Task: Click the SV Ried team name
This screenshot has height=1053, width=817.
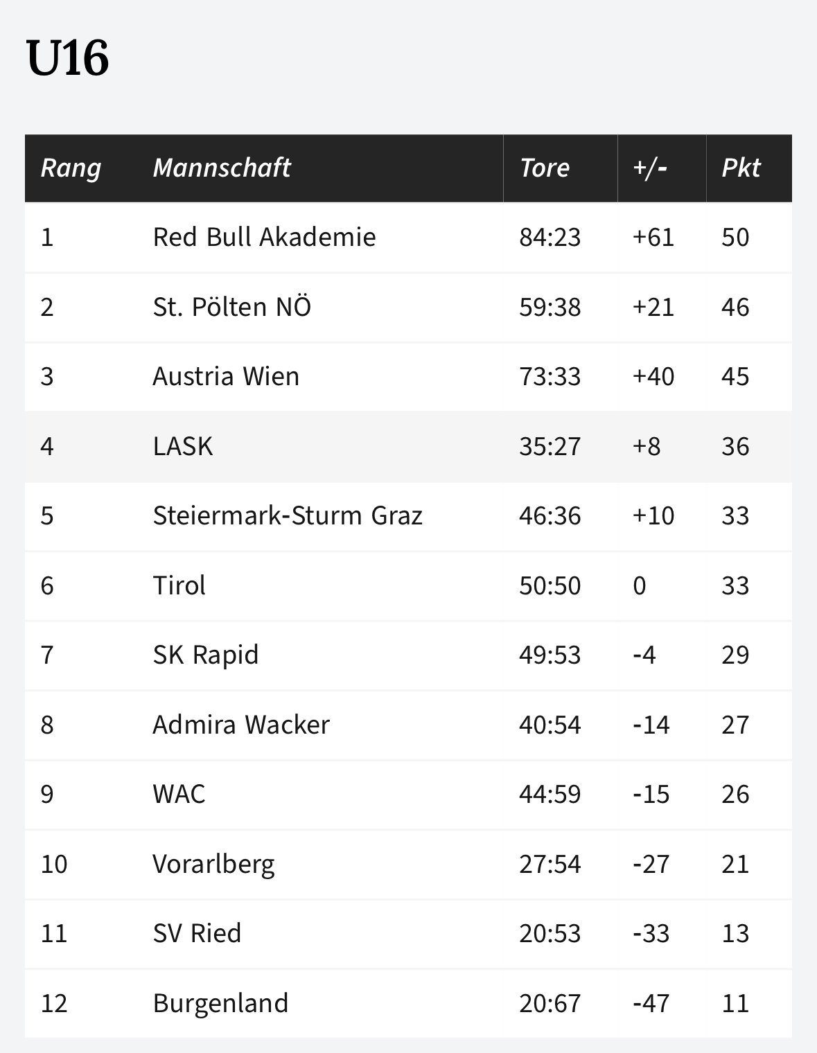Action: pos(197,933)
